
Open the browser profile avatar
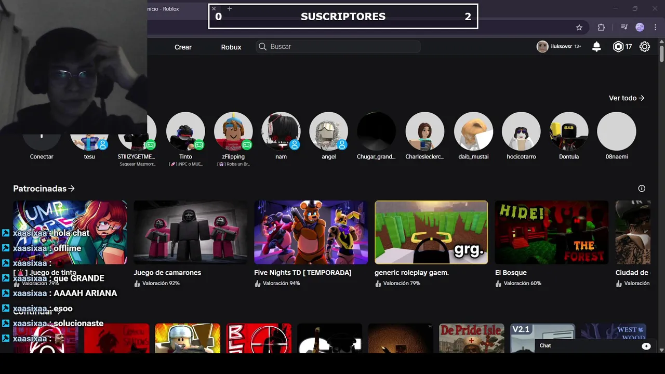640,28
